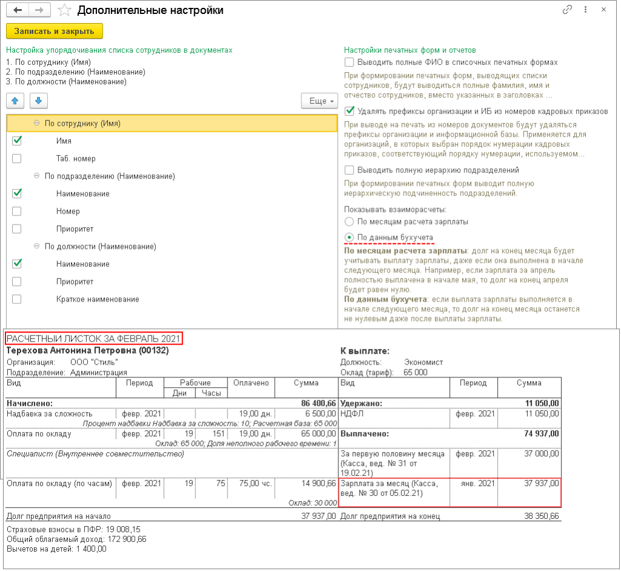Collapse the По подразделению (Наименование) group

(x=36, y=176)
